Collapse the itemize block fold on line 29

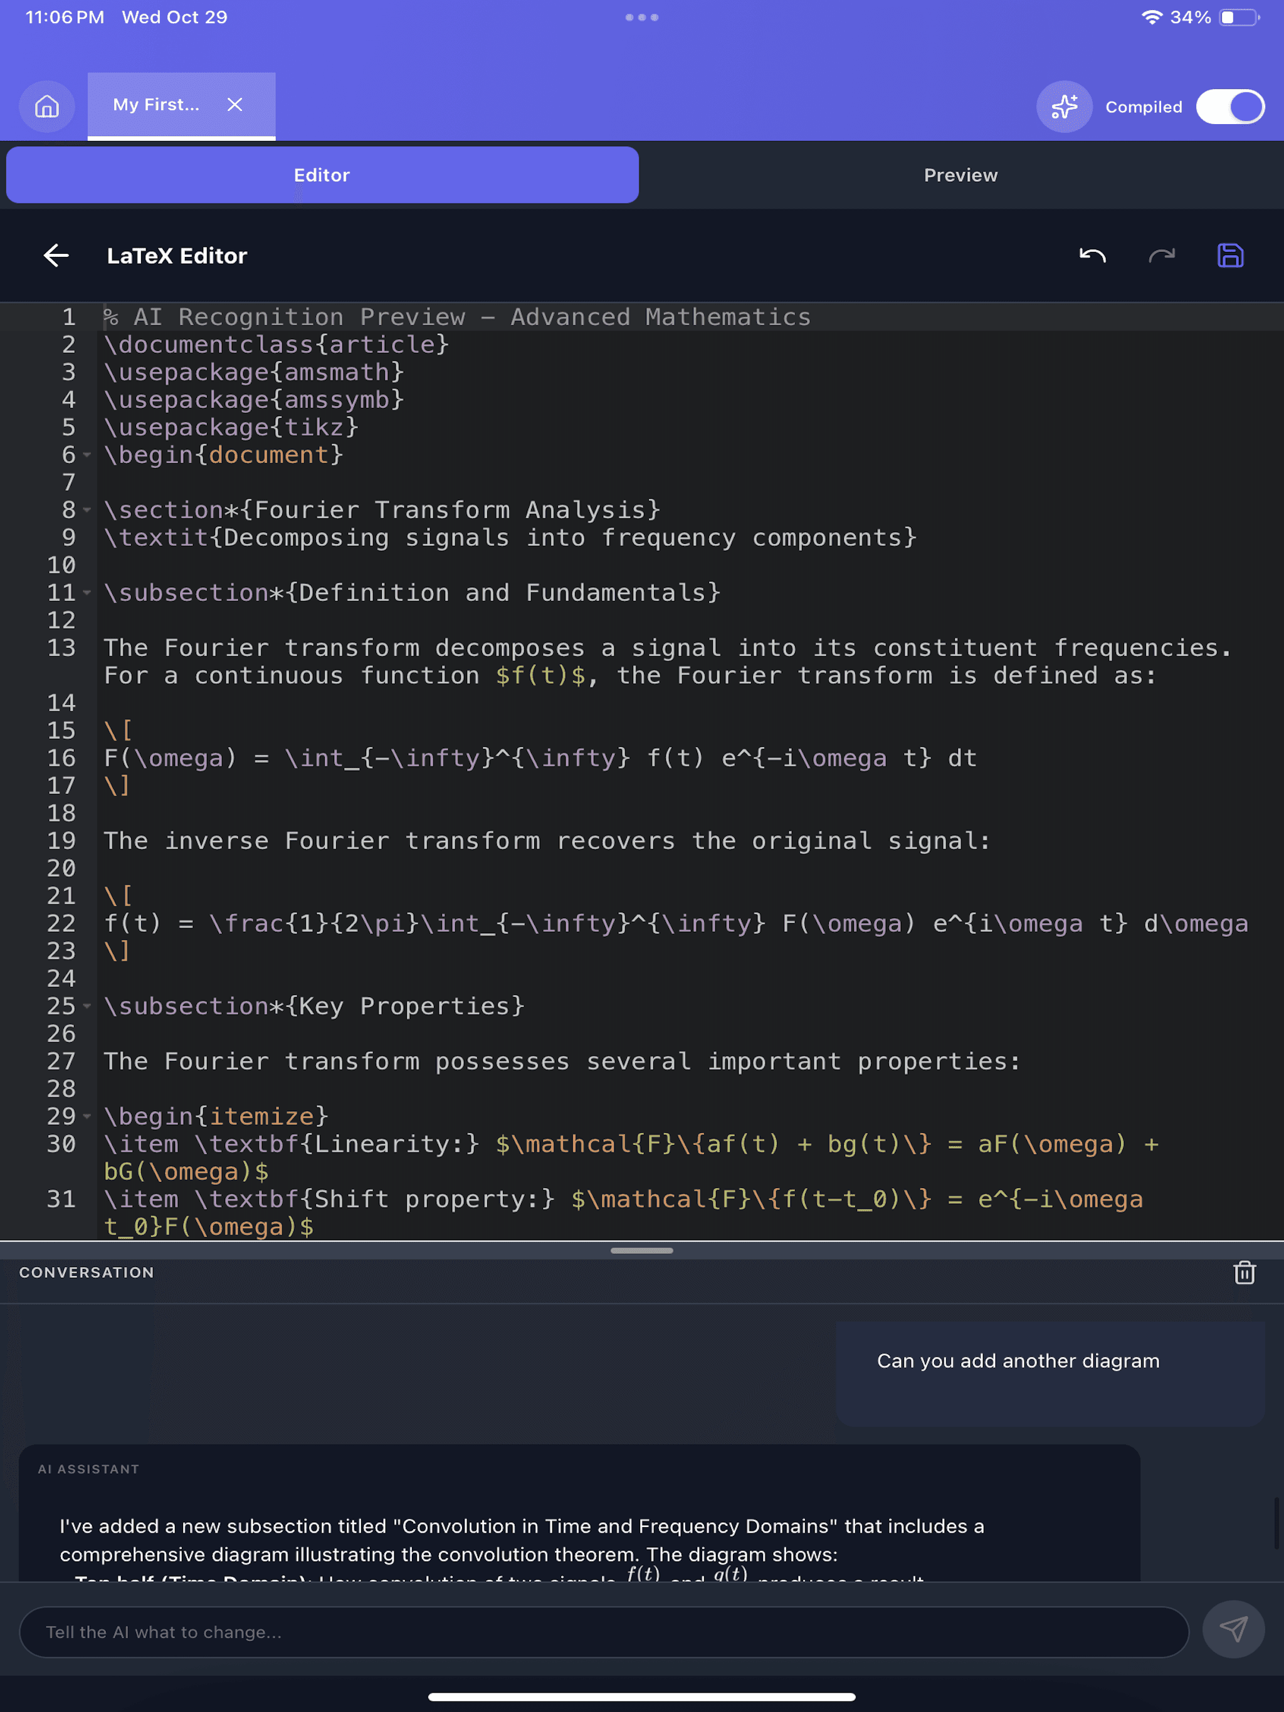point(87,1116)
